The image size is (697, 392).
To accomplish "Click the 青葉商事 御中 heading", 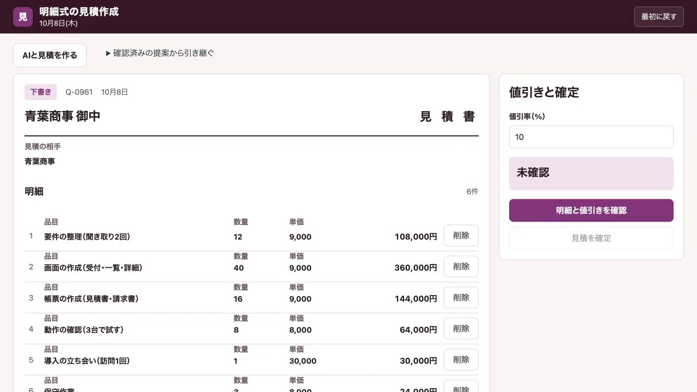I will pyautogui.click(x=62, y=116).
